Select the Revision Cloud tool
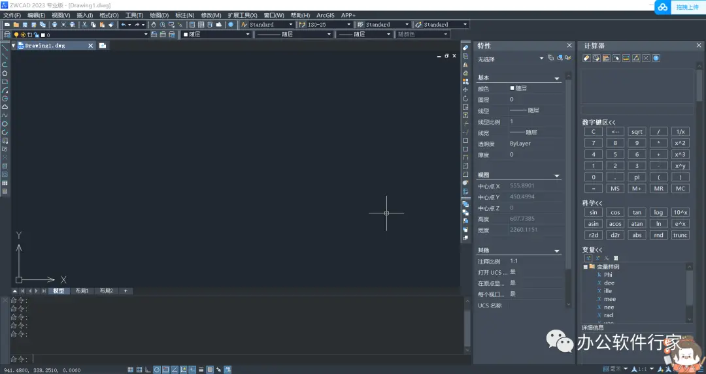 pos(5,106)
